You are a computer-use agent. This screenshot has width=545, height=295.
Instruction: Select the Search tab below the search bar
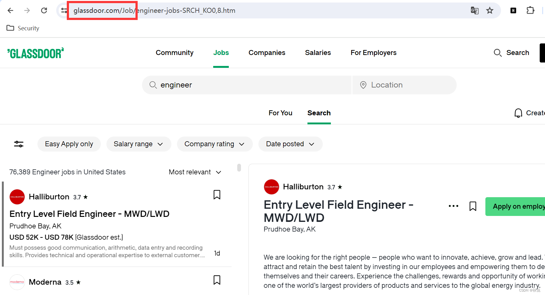click(x=319, y=113)
